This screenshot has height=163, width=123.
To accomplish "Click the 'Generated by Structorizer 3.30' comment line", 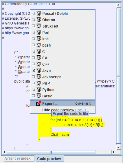I will [28, 4].
